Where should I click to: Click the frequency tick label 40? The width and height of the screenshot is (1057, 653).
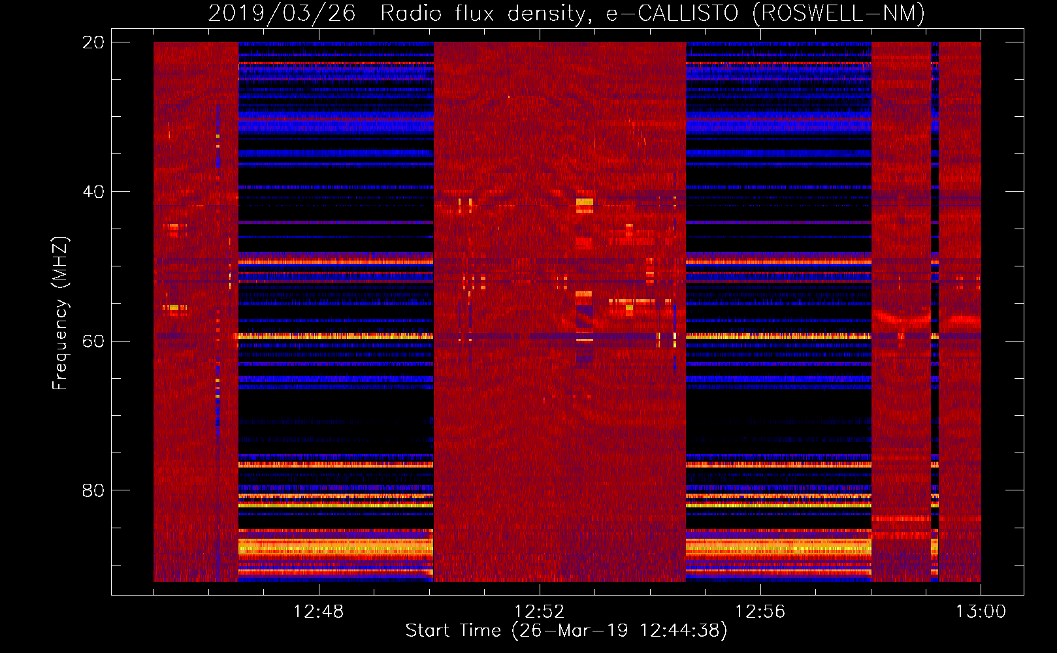[x=93, y=192]
